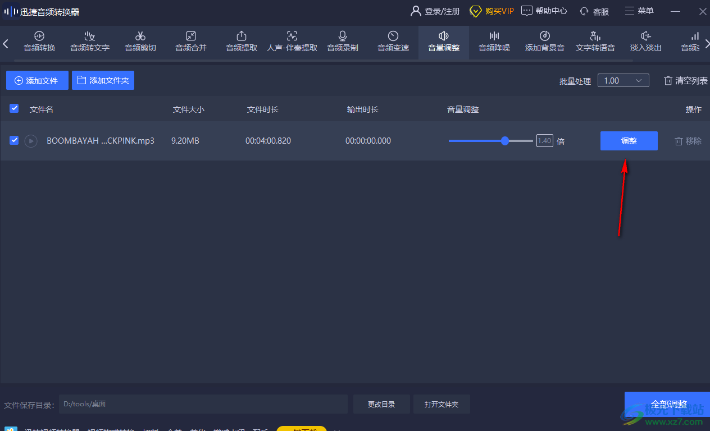Open the 音频降噪 noise reduction tool

point(494,42)
